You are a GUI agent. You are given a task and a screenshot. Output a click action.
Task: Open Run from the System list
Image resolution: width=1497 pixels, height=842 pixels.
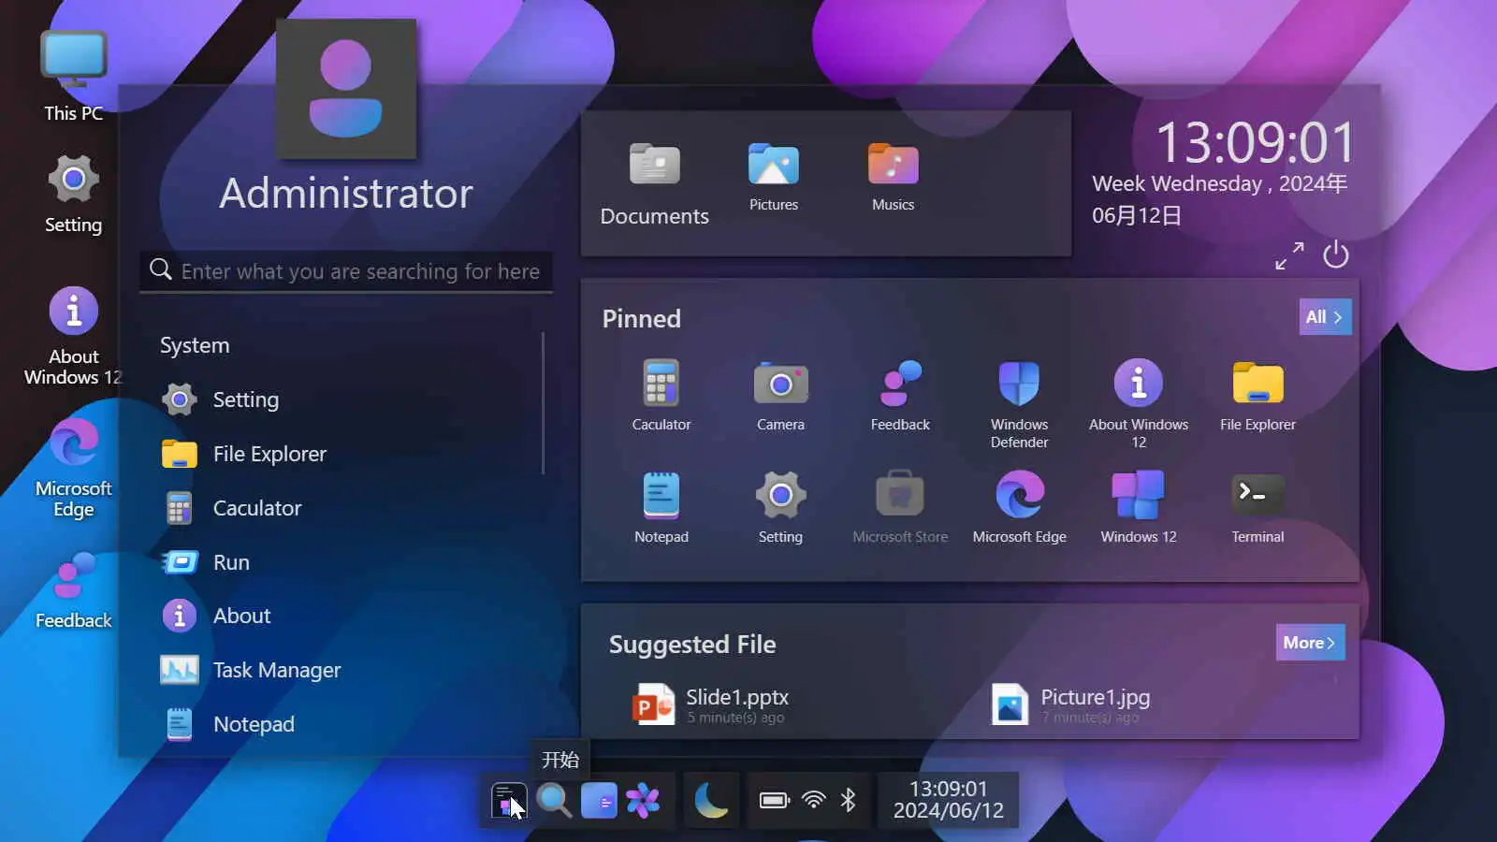[206, 562]
